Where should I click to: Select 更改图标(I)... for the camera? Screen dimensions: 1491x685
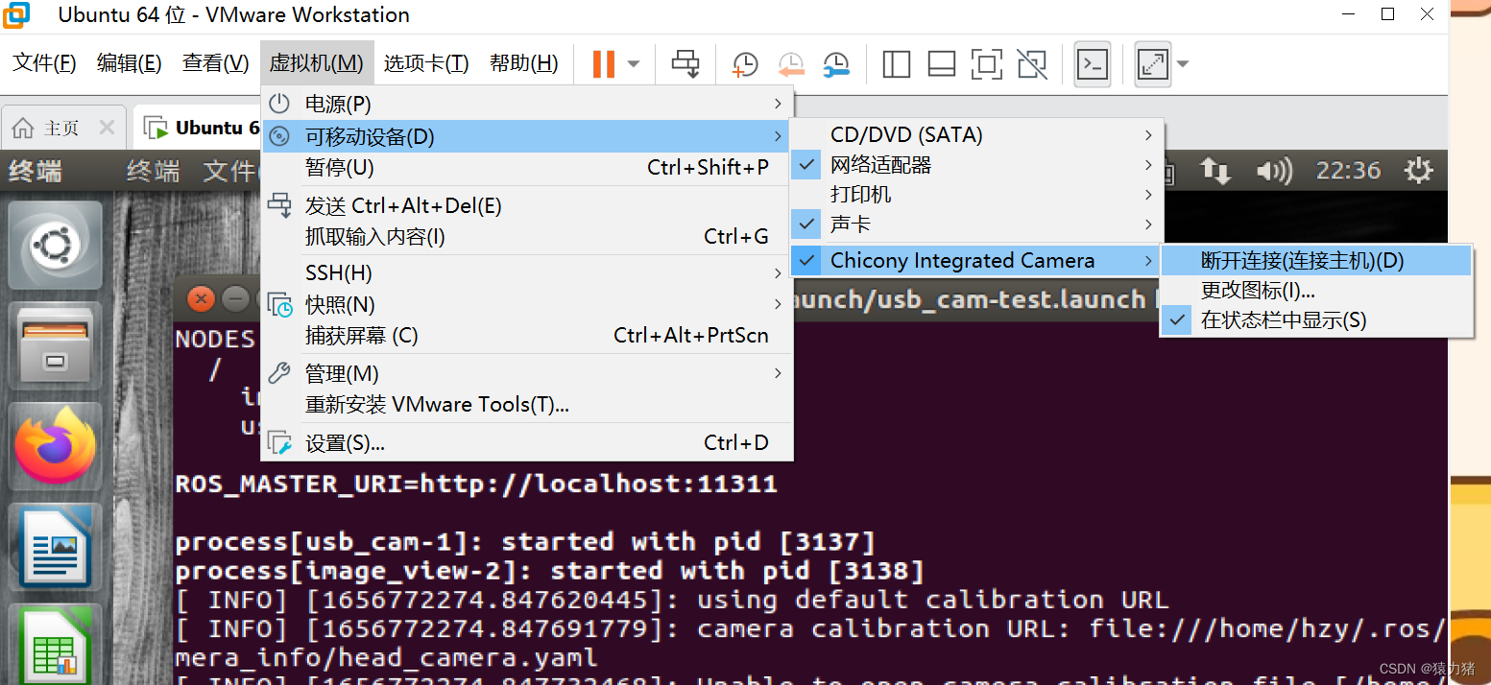1316,290
